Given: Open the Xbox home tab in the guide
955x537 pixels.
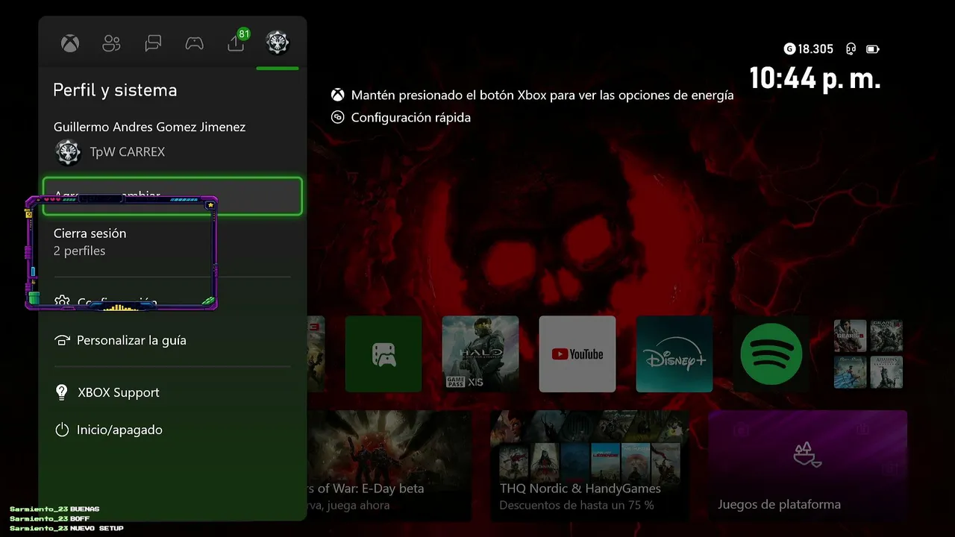Looking at the screenshot, I should pyautogui.click(x=70, y=43).
